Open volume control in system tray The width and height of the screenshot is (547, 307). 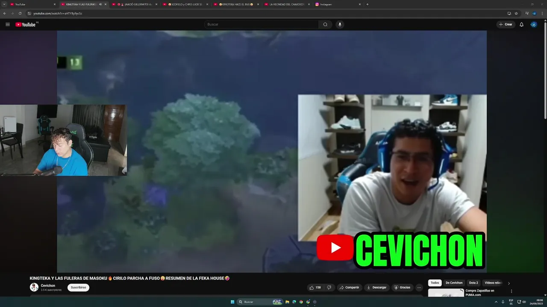click(x=524, y=302)
